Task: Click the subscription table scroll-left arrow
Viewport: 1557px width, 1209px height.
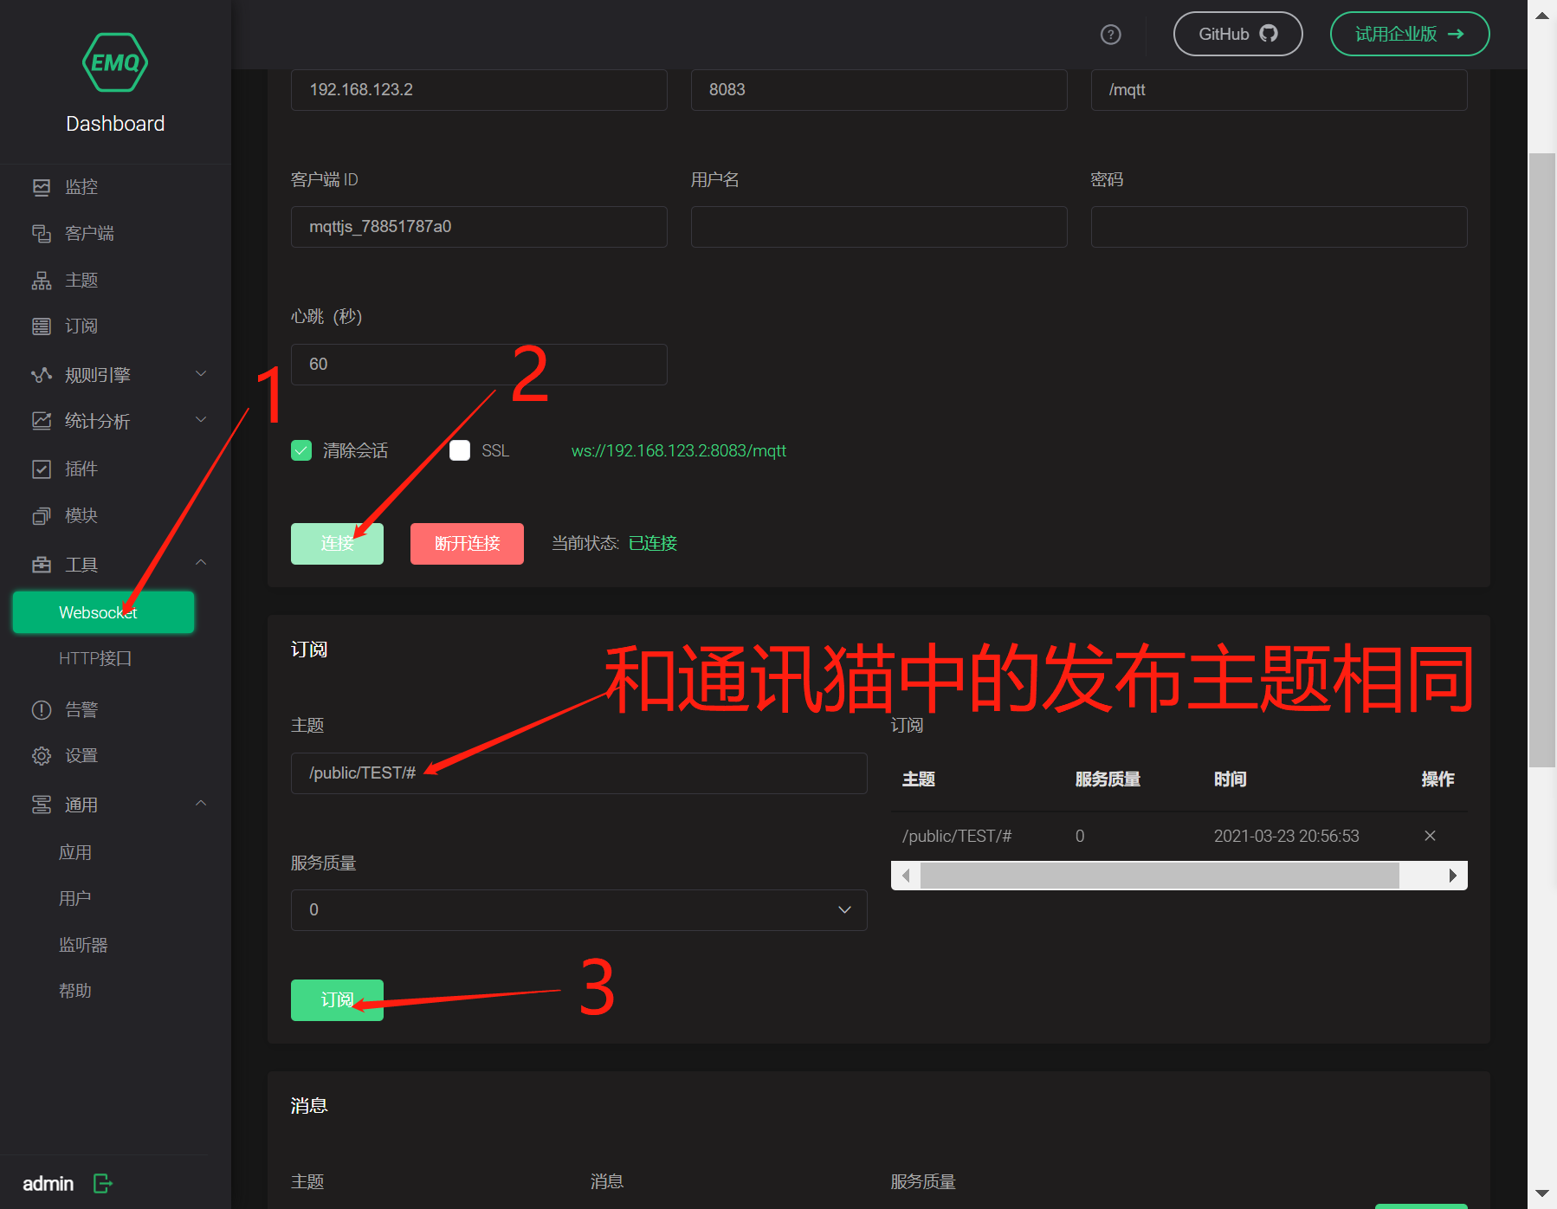Action: coord(906,876)
